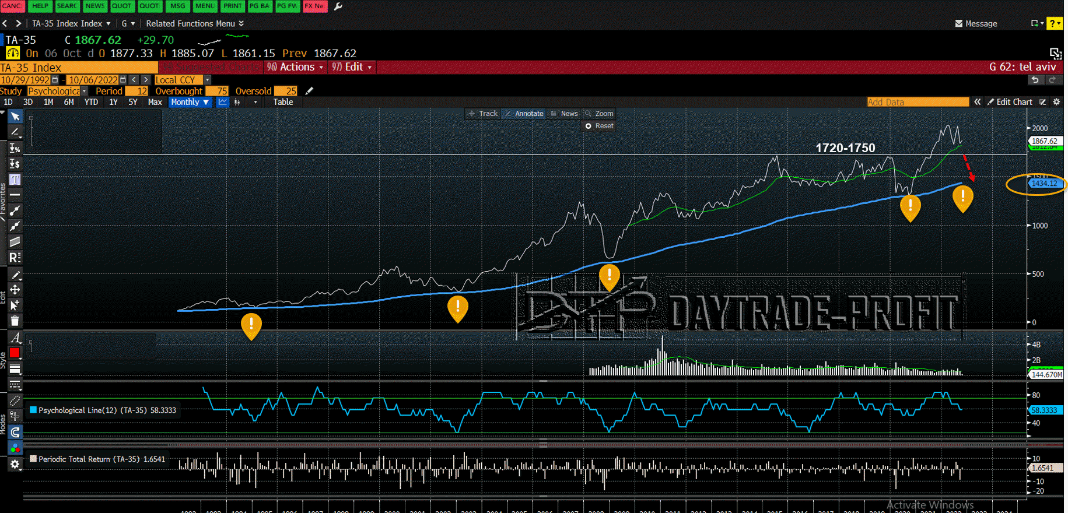Screen dimensions: 1068x513
Task: Navigate forward with right arrow
Action: click(18, 23)
